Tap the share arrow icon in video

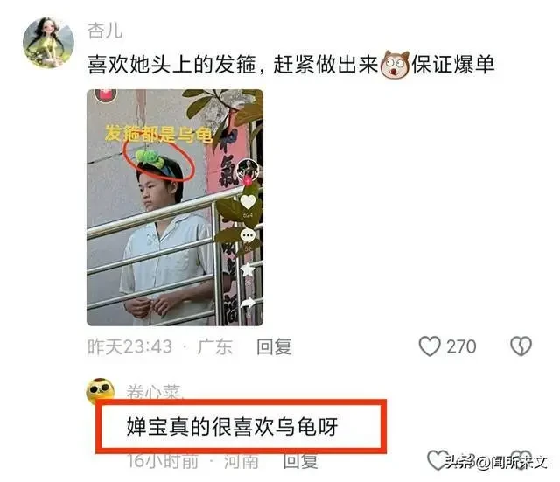coord(248,303)
